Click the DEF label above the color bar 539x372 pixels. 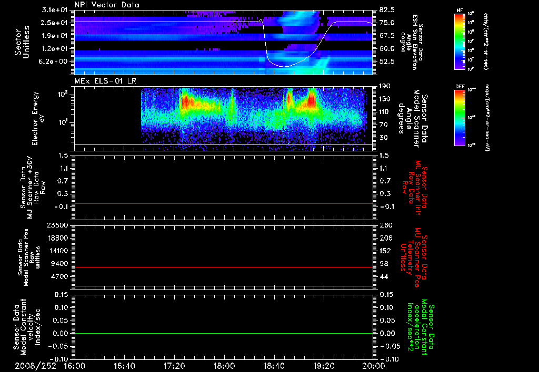460,87
